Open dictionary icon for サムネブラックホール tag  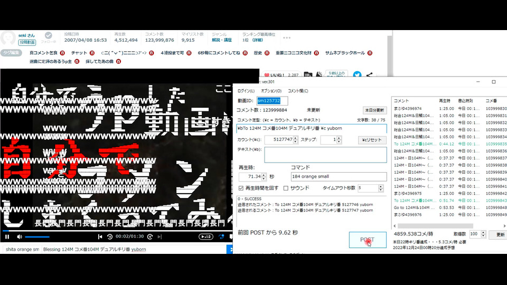(x=370, y=53)
